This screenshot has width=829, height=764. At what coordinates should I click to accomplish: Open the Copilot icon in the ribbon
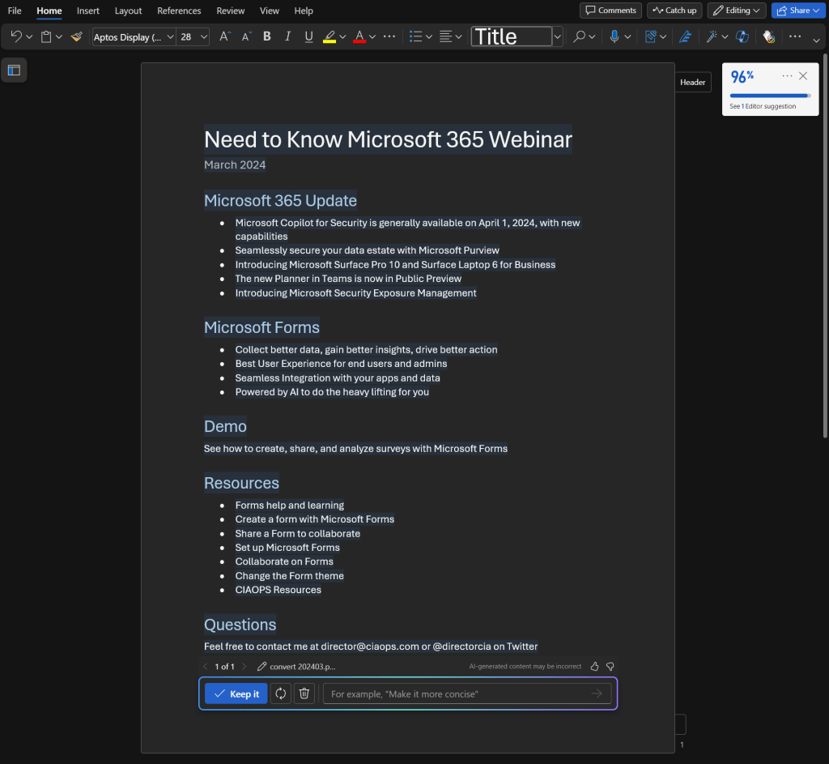pyautogui.click(x=742, y=36)
